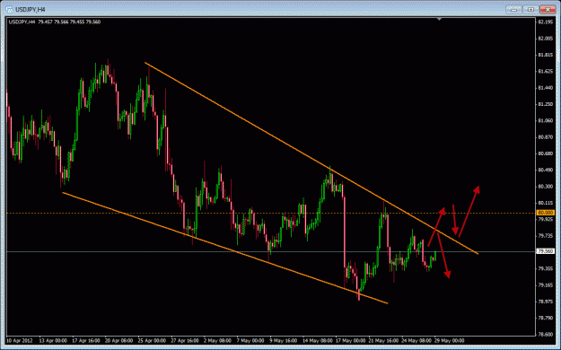Minimize the USDJPY,H4 chart window
Screen dimensions: 561x350
(513, 9)
